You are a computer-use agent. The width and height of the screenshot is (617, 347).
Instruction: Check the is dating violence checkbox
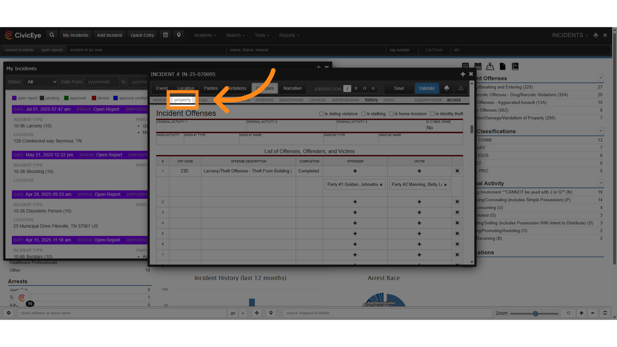[x=321, y=114]
